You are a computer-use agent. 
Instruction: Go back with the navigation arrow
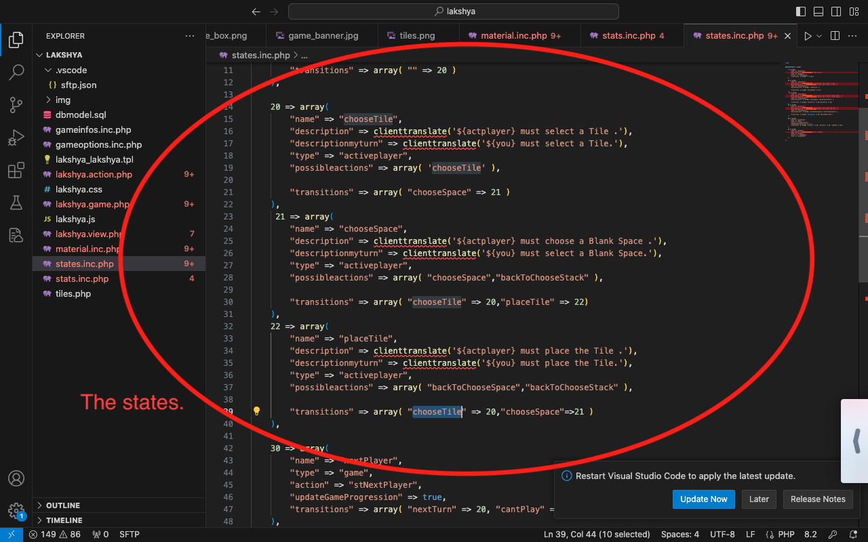(x=256, y=12)
